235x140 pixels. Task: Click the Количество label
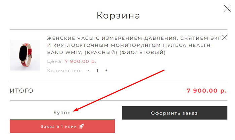click(x=64, y=71)
